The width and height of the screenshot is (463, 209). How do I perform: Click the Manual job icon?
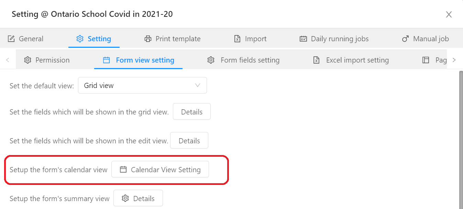coord(405,39)
